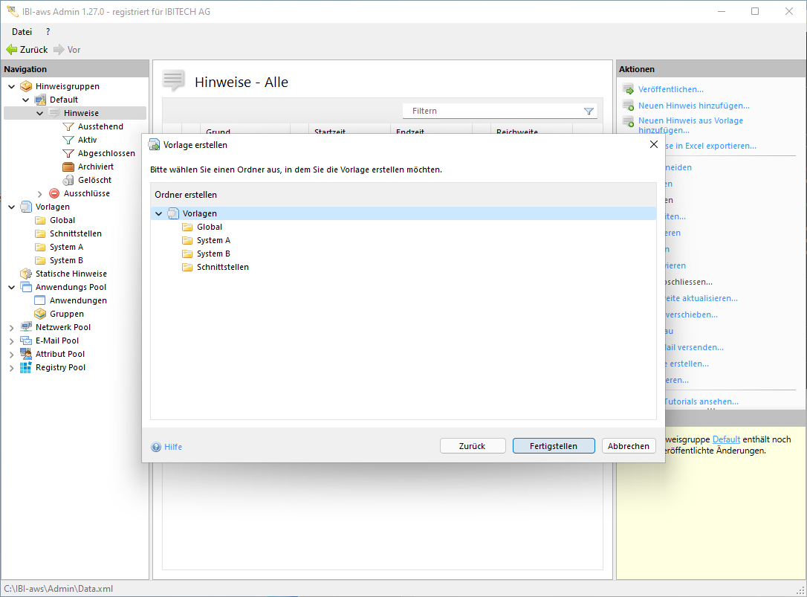
Task: Expand the Ausschlüsse tree node
Action: [40, 194]
